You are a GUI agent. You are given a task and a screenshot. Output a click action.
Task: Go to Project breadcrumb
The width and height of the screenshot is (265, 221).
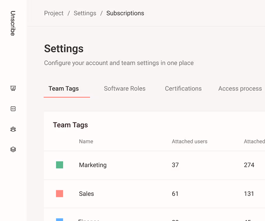click(54, 13)
